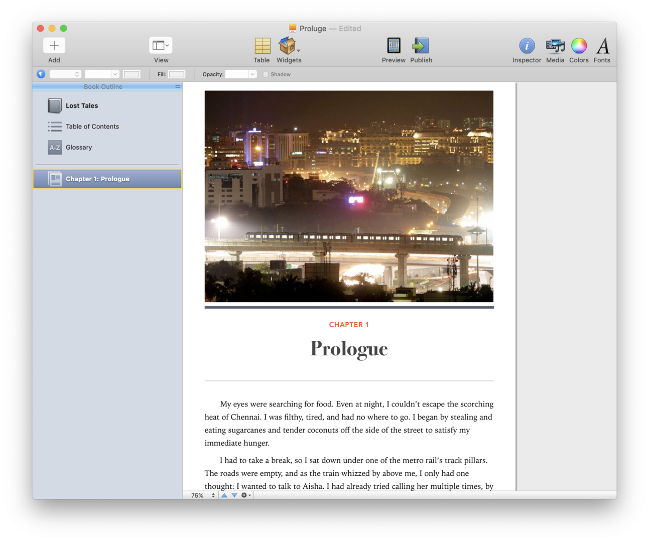Enable the Shadow checkbox
This screenshot has height=542, width=649.
(x=266, y=74)
